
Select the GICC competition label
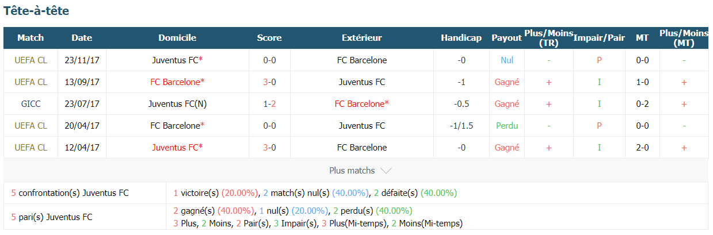(x=30, y=104)
